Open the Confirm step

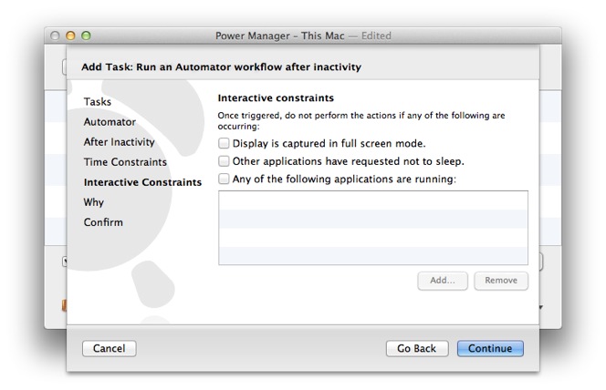103,222
